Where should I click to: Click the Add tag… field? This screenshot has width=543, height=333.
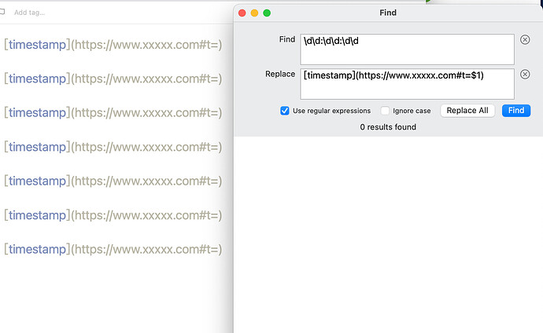[x=29, y=13]
